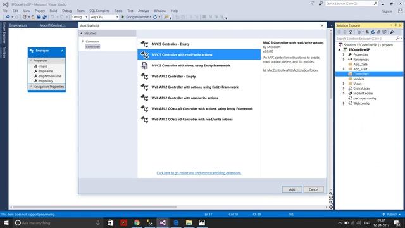Select Web API 2 Controller with actions, using Entity Framework
This screenshot has height=228, width=405.
[199, 87]
